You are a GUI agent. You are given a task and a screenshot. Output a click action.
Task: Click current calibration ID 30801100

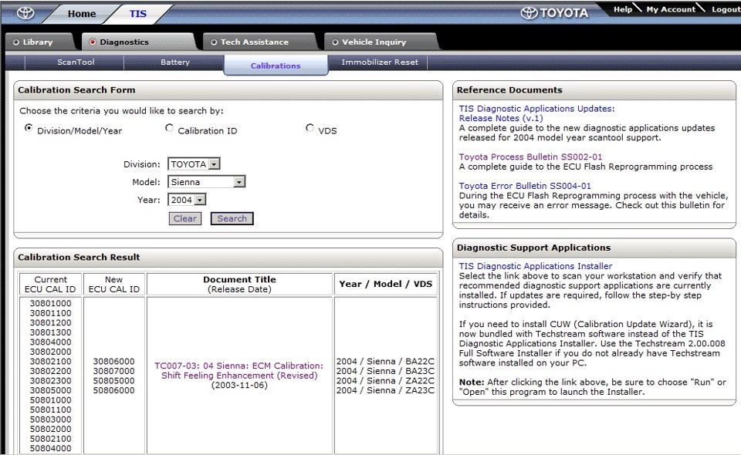coord(51,313)
